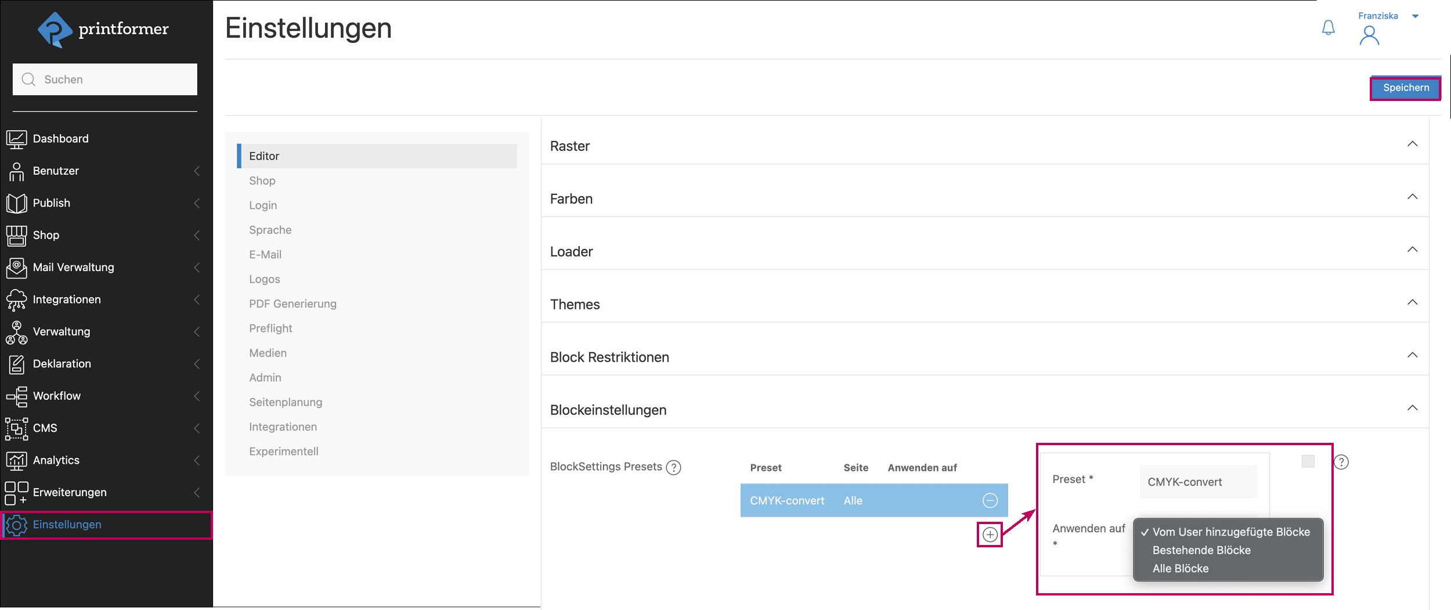The height and width of the screenshot is (610, 1451).
Task: Remove the CMYK-convert preset with minus icon
Action: point(990,500)
